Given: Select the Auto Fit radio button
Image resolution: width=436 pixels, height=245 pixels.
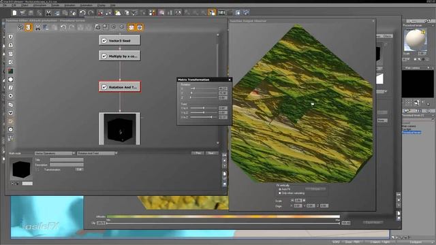Looking at the screenshot, I should [280, 189].
